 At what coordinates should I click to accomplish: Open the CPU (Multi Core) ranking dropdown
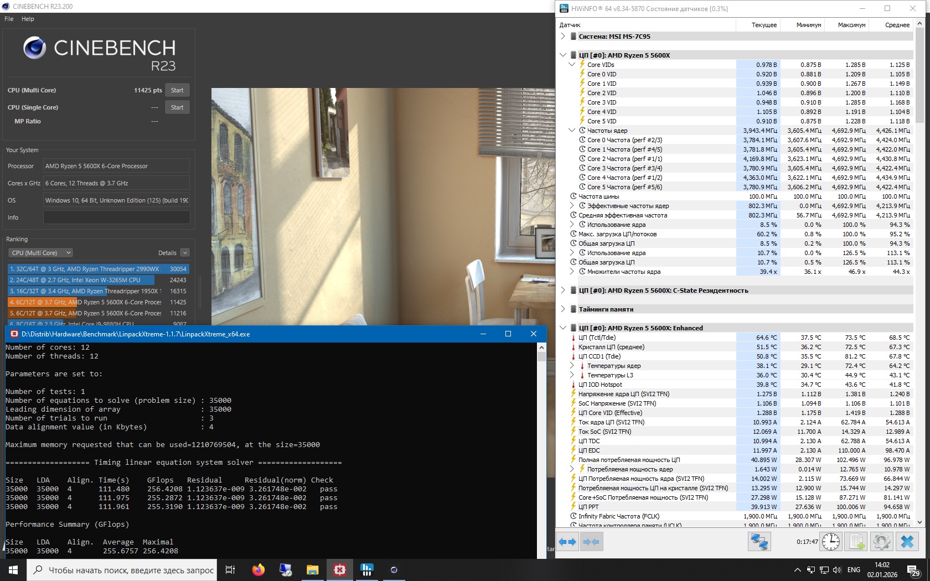pyautogui.click(x=41, y=253)
